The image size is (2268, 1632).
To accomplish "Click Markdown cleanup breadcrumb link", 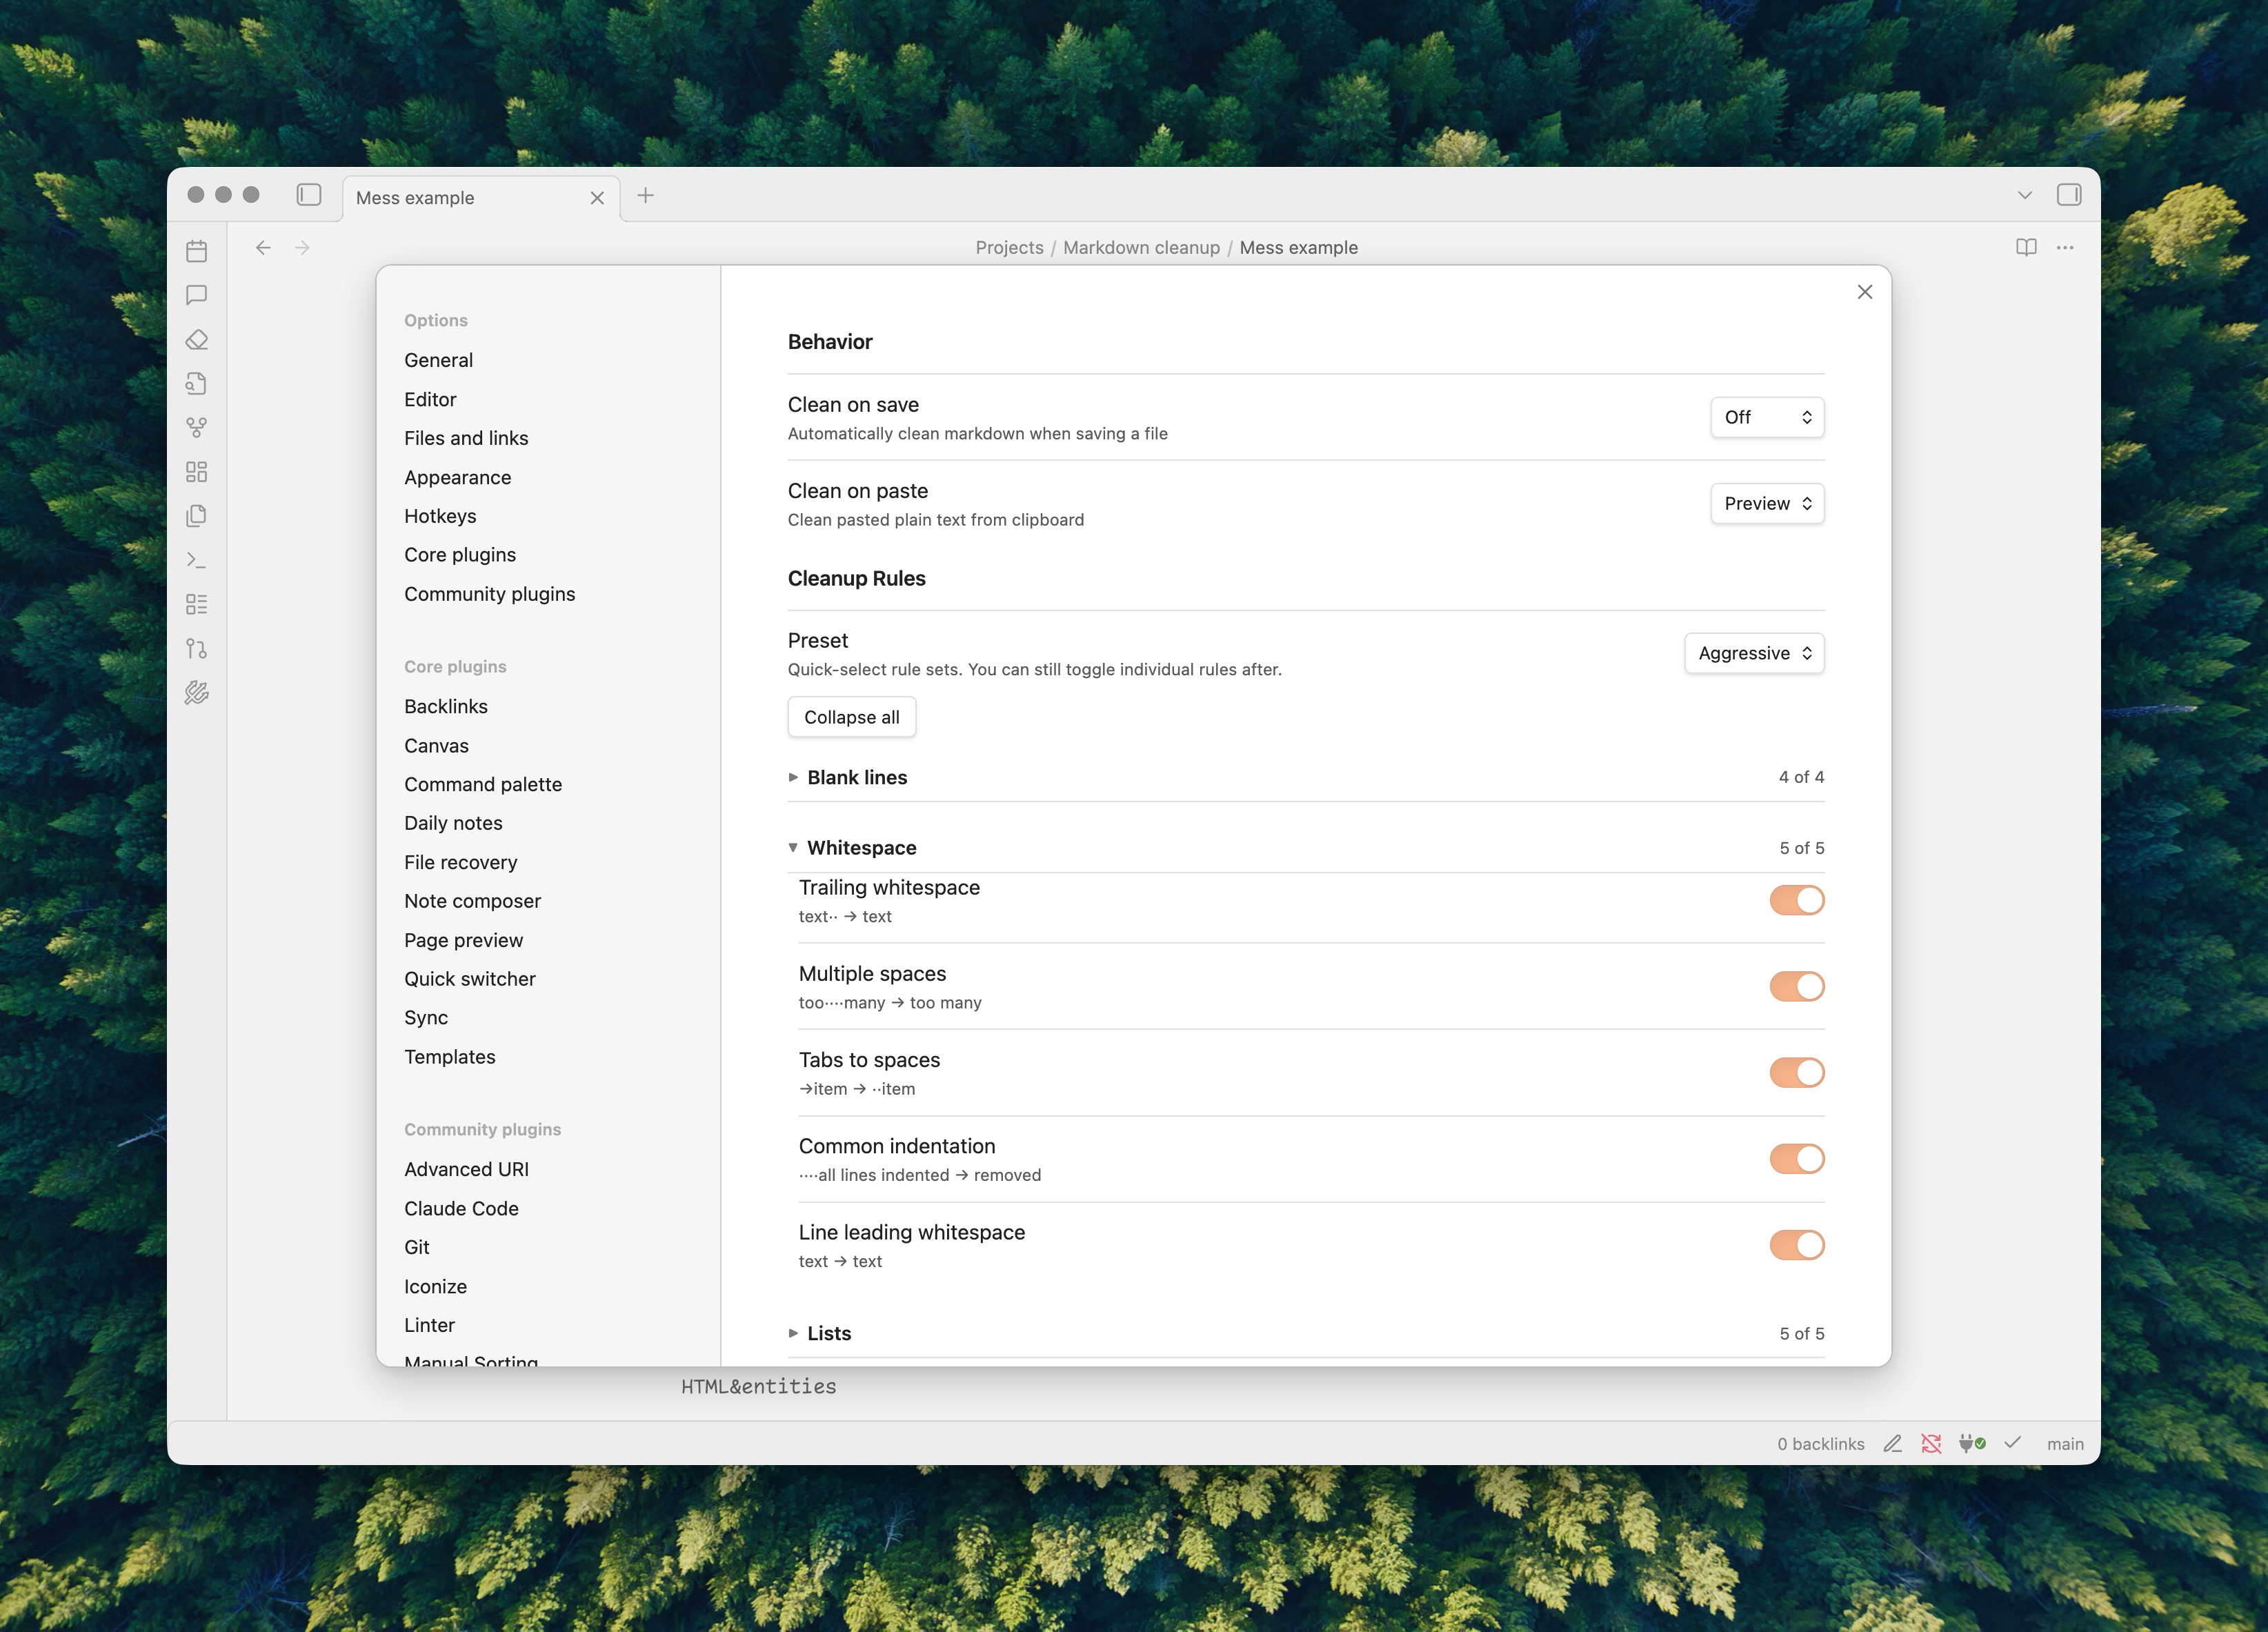I will click(x=1141, y=247).
